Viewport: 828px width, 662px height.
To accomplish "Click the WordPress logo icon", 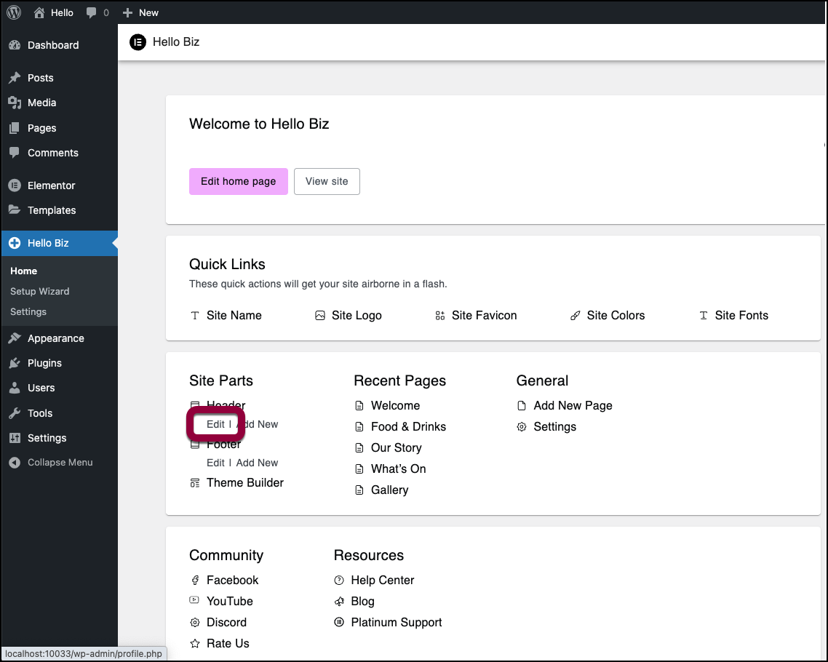I will (x=14, y=12).
